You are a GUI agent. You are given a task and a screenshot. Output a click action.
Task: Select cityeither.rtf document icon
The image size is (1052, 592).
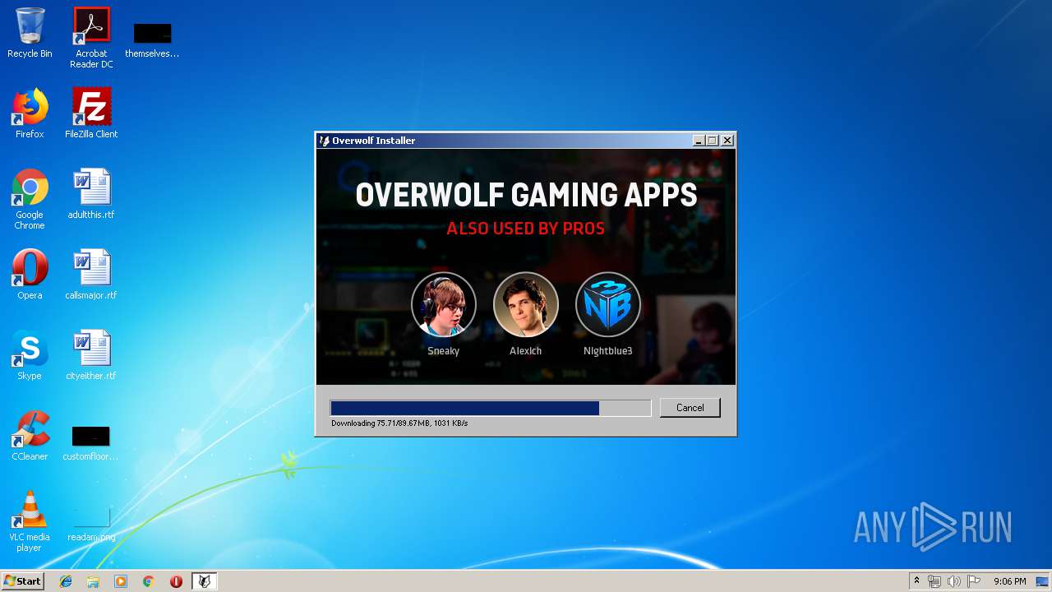click(x=91, y=355)
